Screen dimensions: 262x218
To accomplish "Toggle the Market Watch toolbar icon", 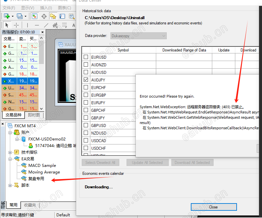I will [35, 16].
